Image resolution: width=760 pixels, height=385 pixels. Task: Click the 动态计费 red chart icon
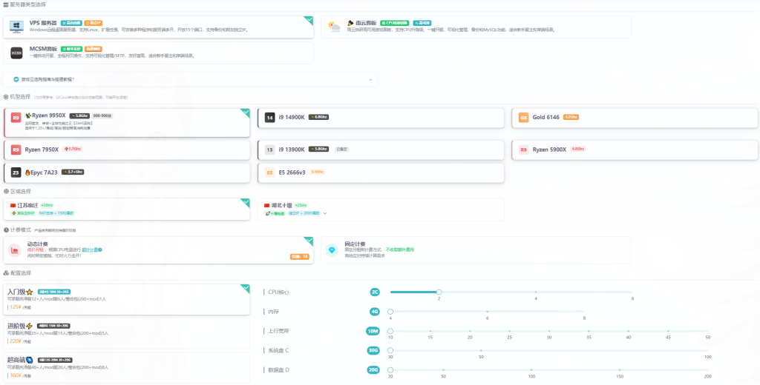pyautogui.click(x=15, y=250)
